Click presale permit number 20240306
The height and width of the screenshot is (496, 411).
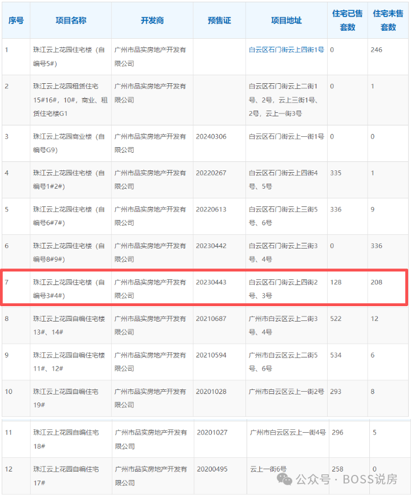click(211, 137)
